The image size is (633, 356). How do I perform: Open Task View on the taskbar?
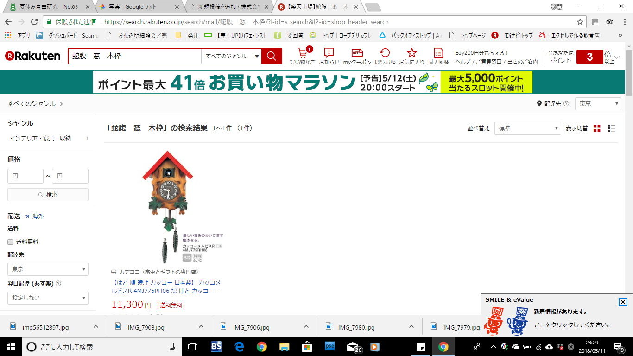click(193, 347)
